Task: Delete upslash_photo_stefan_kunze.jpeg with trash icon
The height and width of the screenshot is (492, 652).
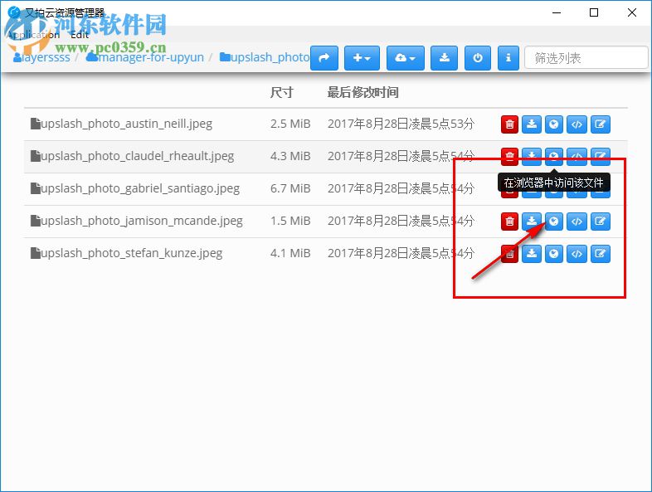Action: (509, 254)
